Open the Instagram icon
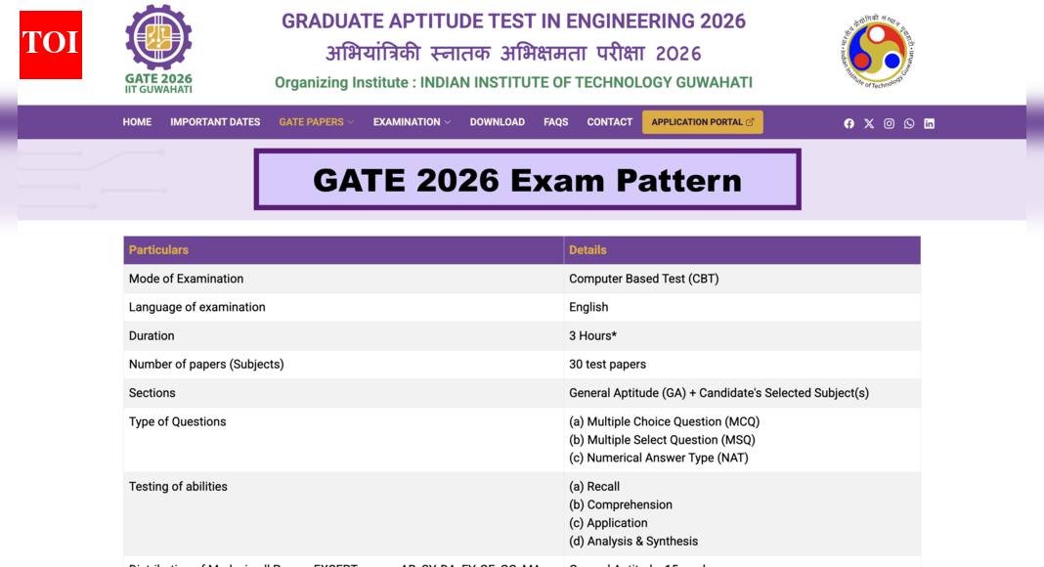This screenshot has height=567, width=1044. (889, 123)
